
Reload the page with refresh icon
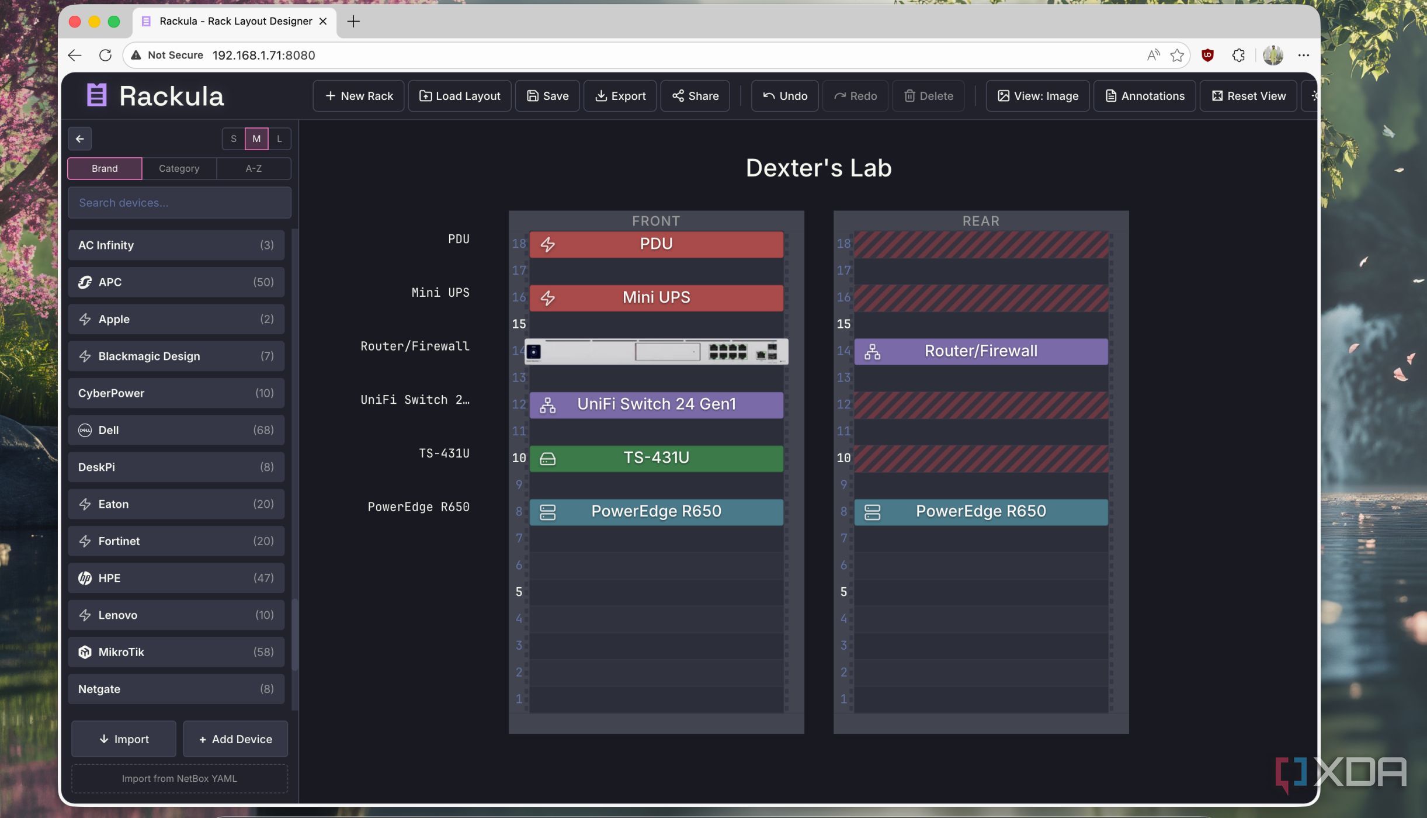click(105, 55)
